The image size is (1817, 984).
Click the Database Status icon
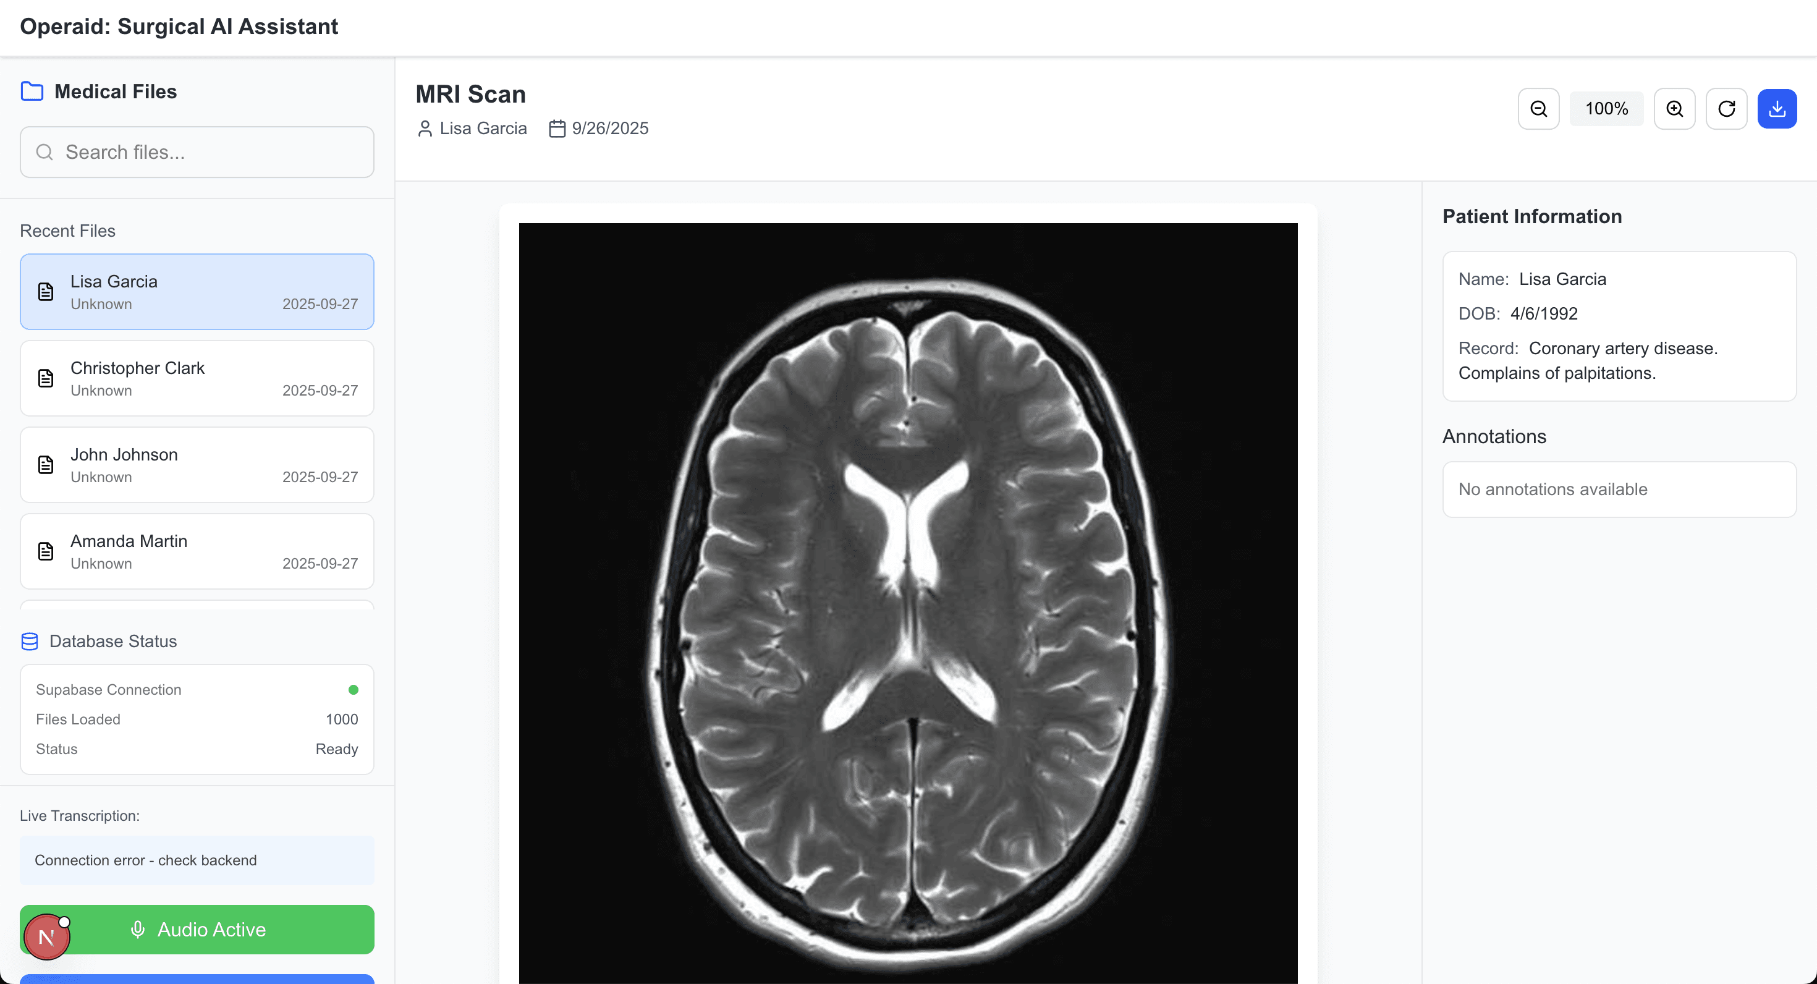(x=30, y=641)
